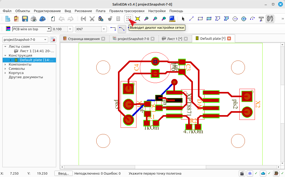
Task: Click the Zoom in magnifier
Action: [146, 19]
